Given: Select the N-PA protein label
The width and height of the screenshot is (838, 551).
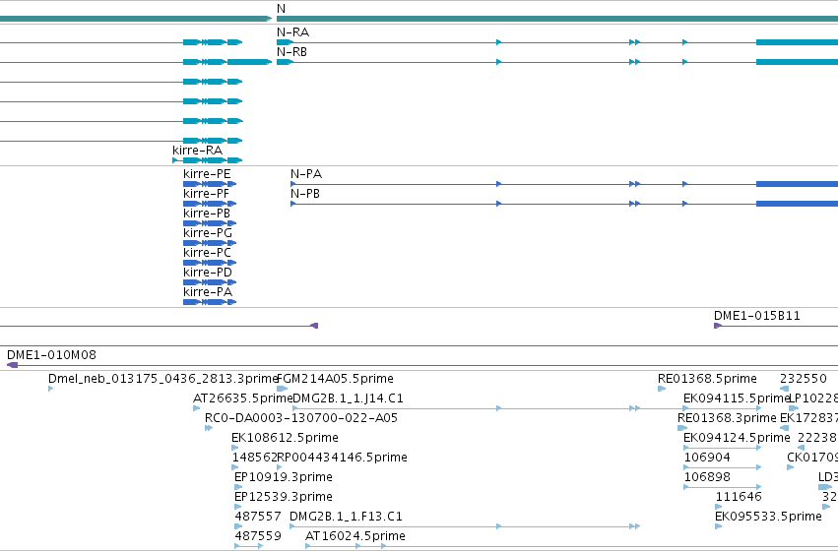Looking at the screenshot, I should 306,174.
